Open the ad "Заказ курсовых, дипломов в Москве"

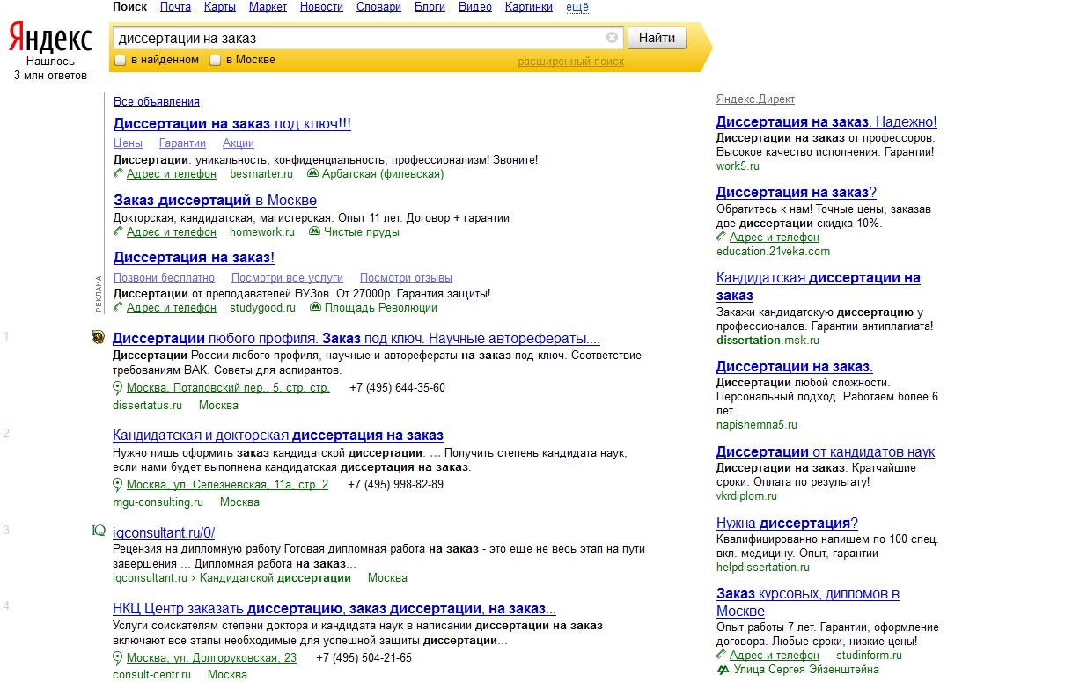click(808, 602)
